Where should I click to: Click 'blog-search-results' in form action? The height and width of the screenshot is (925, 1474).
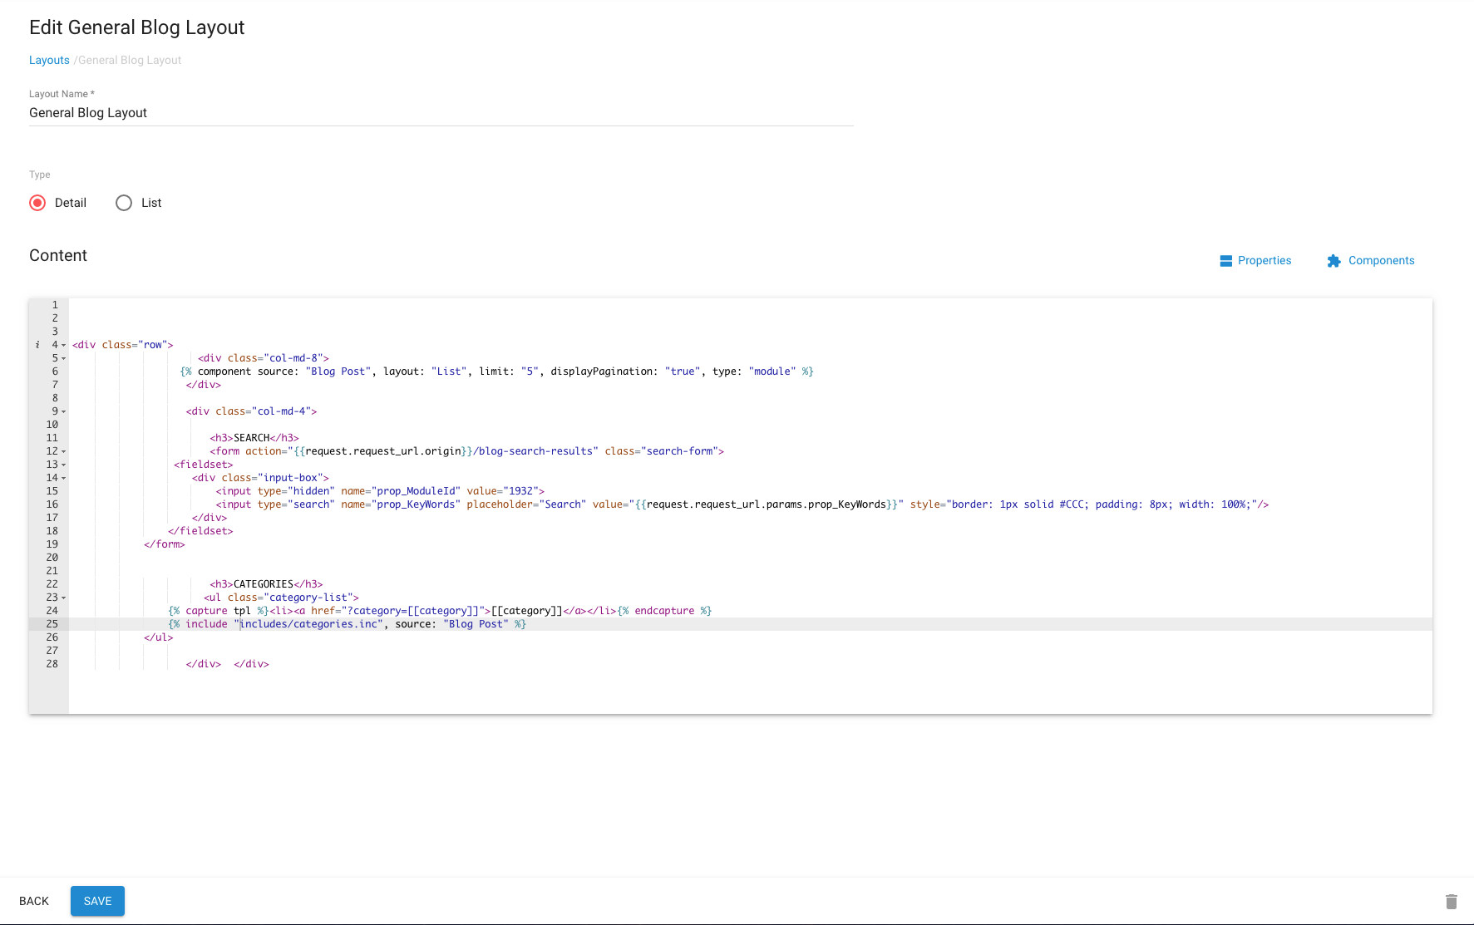pos(536,451)
